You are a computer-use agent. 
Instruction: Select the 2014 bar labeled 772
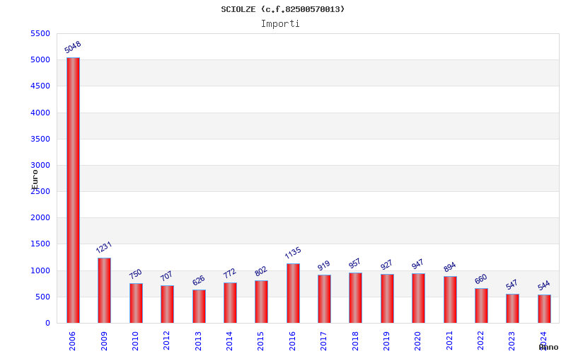coord(230,303)
